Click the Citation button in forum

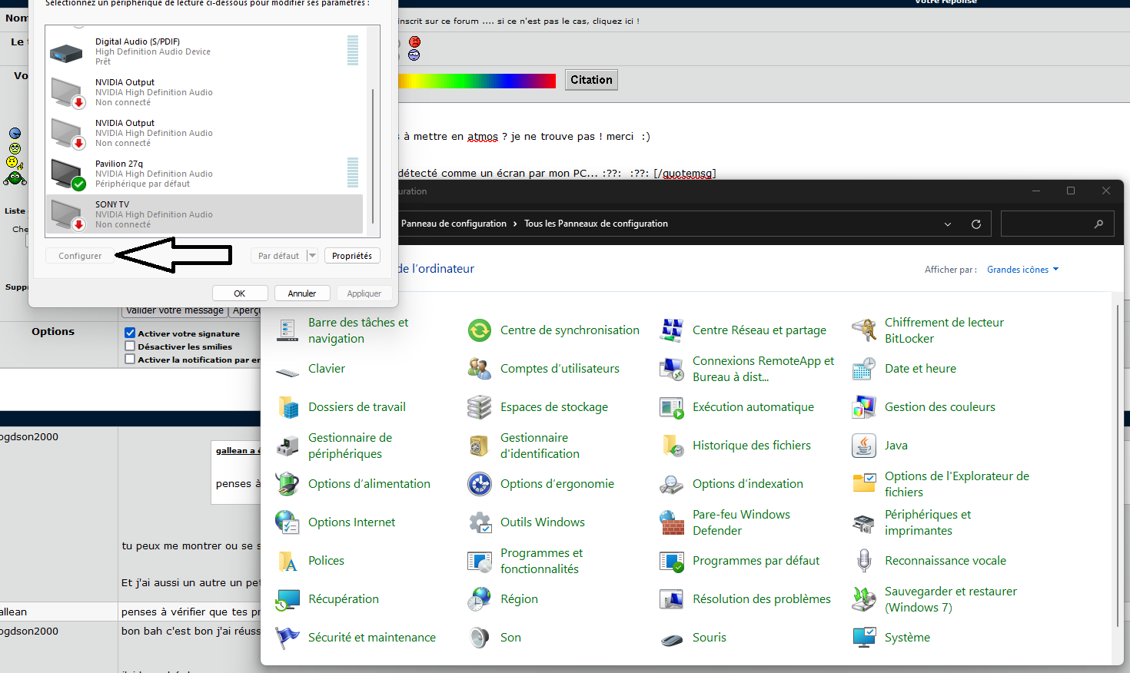pyautogui.click(x=592, y=80)
